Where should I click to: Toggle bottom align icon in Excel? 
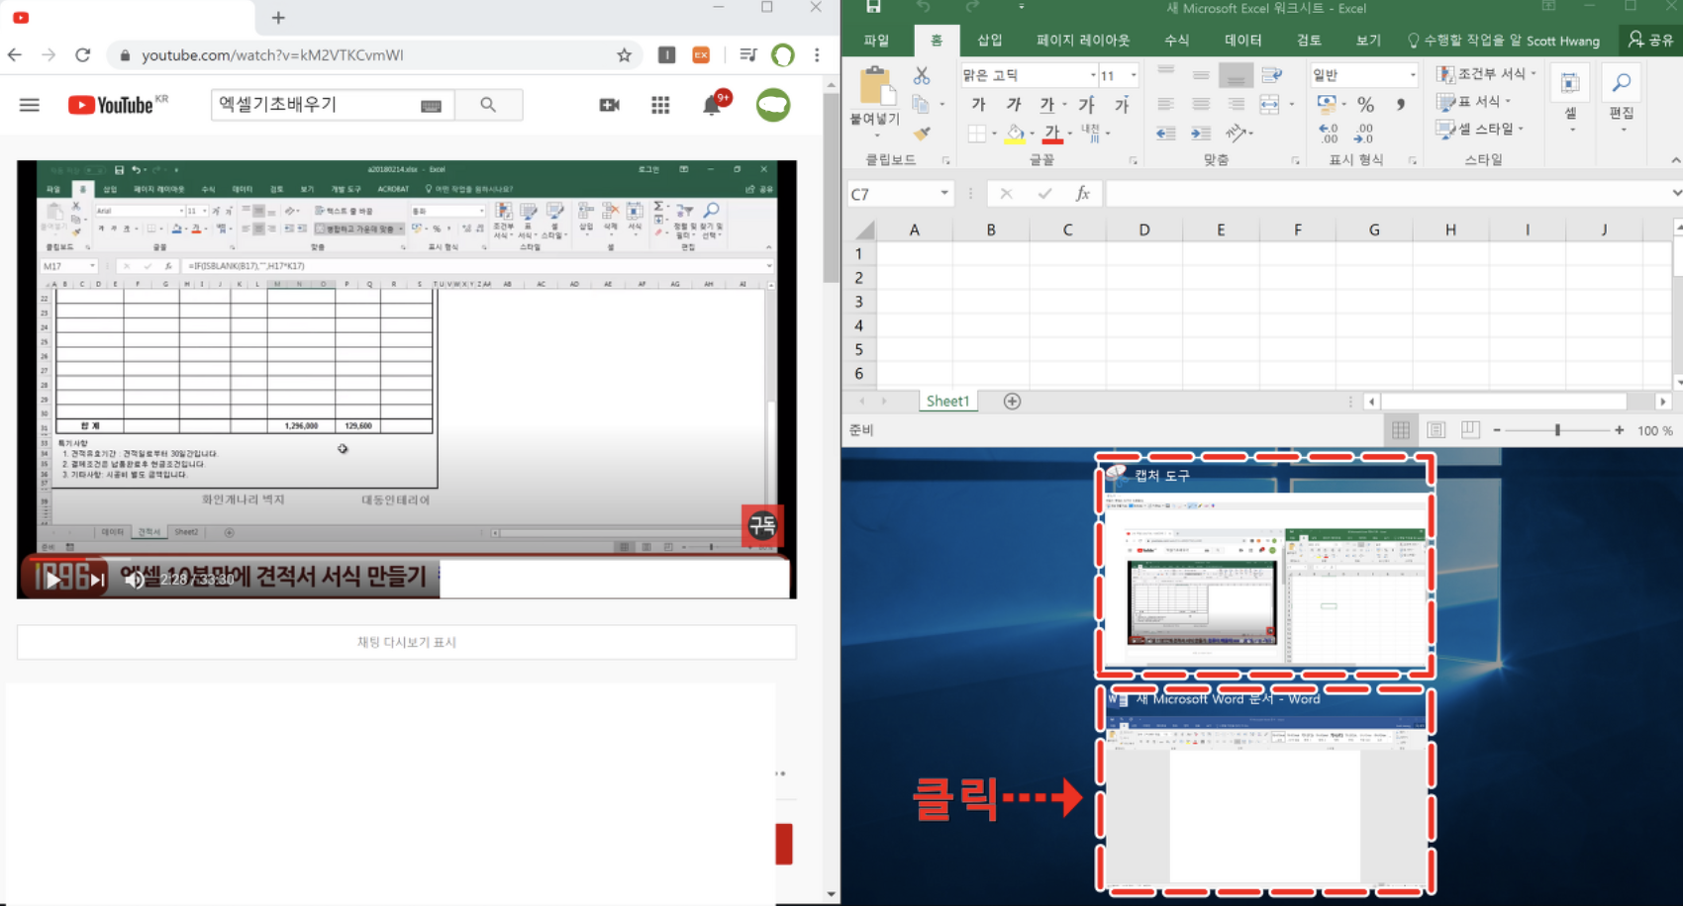point(1236,75)
